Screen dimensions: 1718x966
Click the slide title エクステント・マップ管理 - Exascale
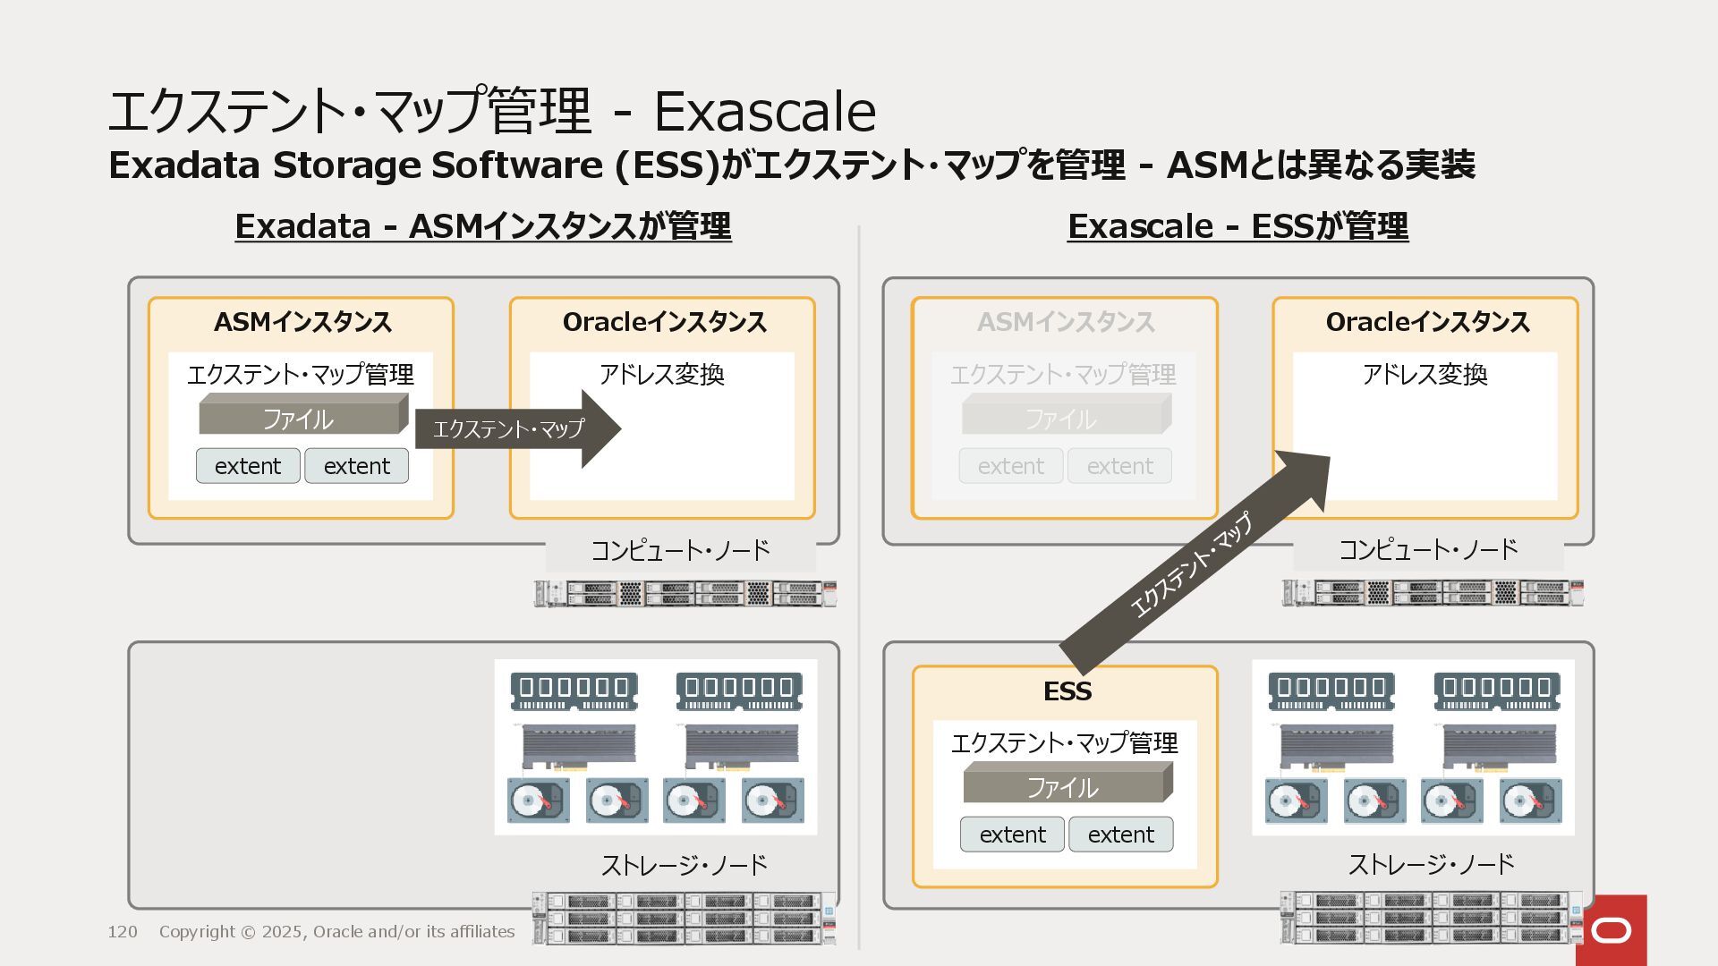point(491,112)
